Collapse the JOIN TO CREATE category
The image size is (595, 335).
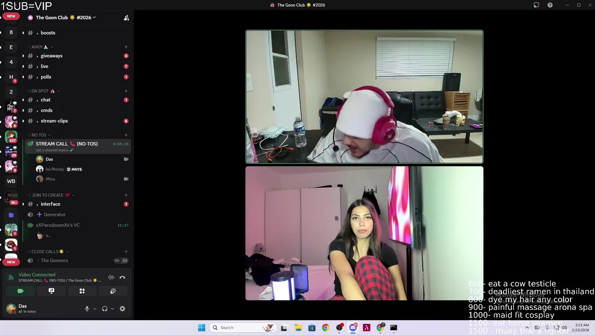click(51, 195)
